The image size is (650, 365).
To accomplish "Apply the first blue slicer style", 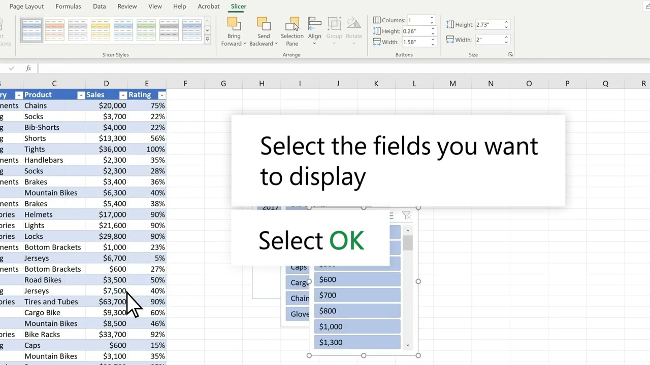I will pos(32,30).
